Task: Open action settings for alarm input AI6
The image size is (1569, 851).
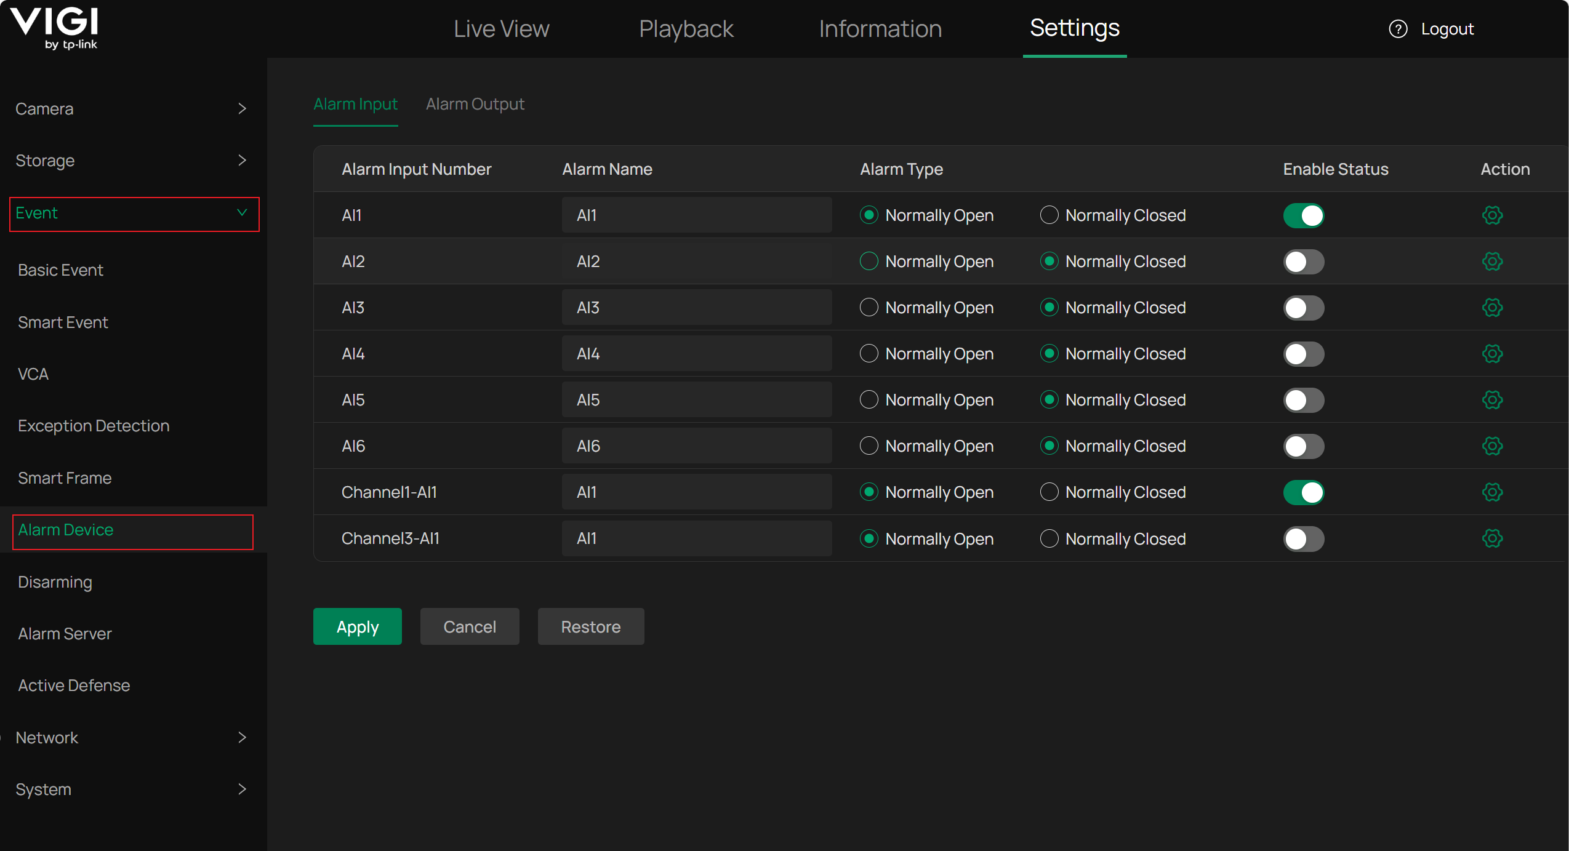Action: coord(1493,445)
